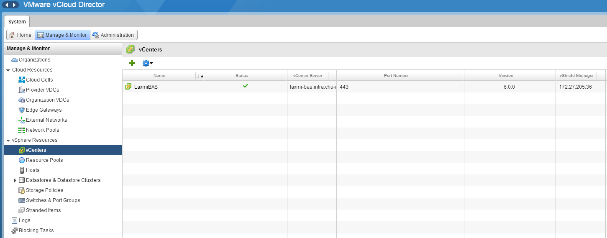The width and height of the screenshot is (607, 238).
Task: Click the forward navigation arrow
Action: click(x=15, y=5)
